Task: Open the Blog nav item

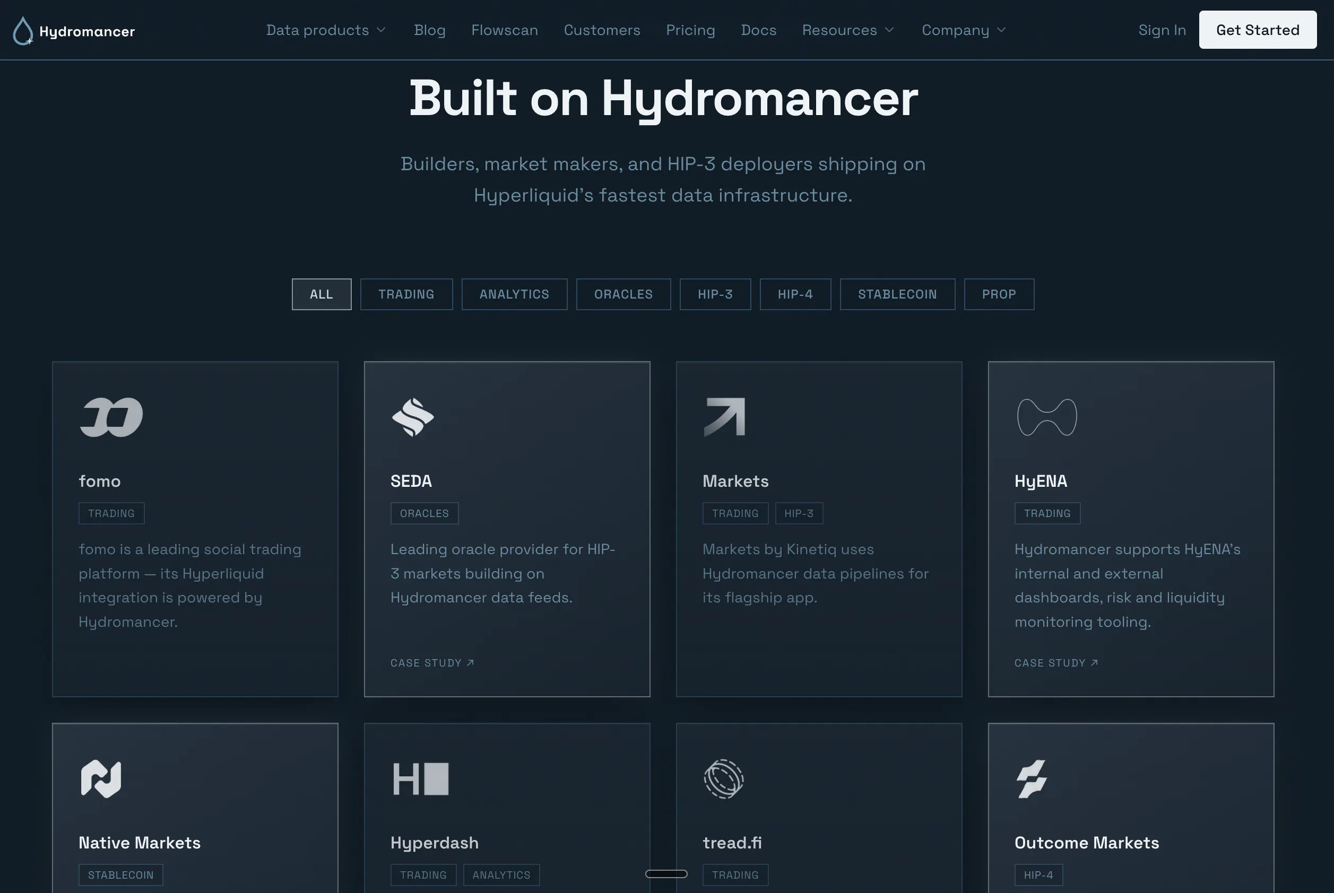Action: click(430, 30)
